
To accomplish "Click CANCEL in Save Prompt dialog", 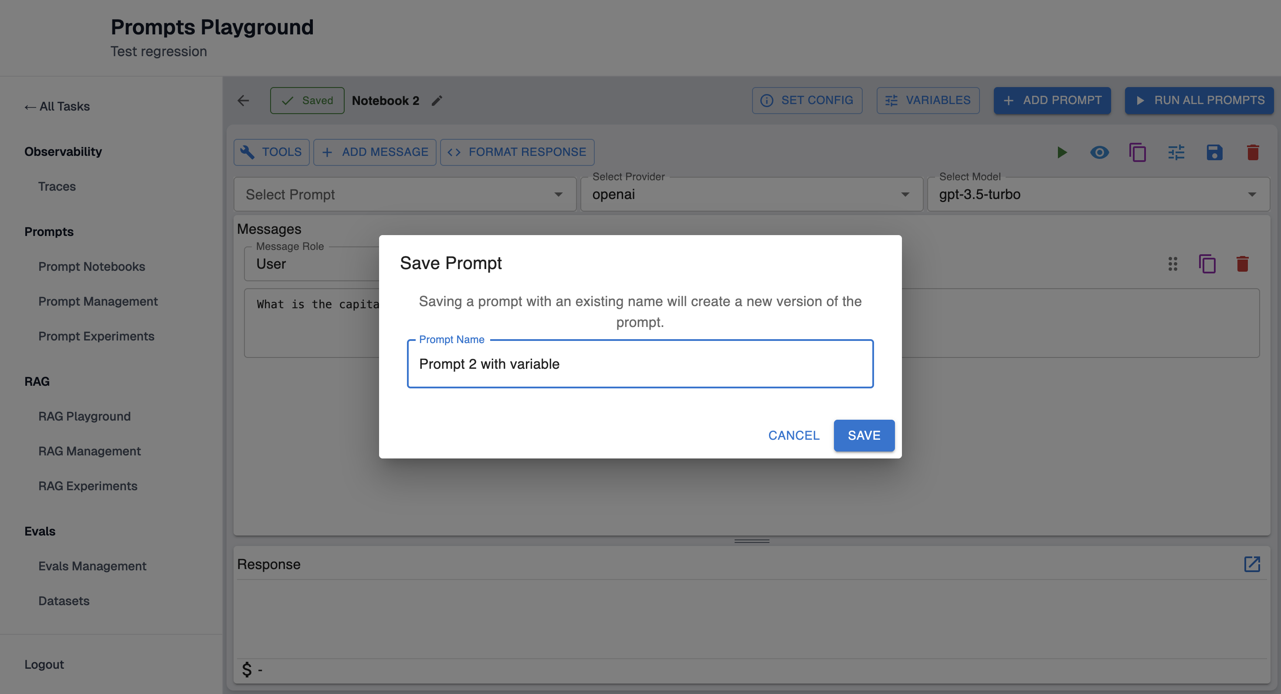I will click(794, 435).
